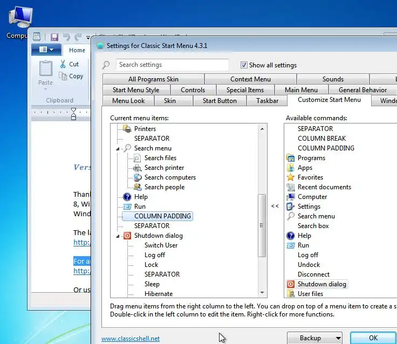Select Disconnect in Available commands
The width and height of the screenshot is (397, 344).
pos(313,274)
